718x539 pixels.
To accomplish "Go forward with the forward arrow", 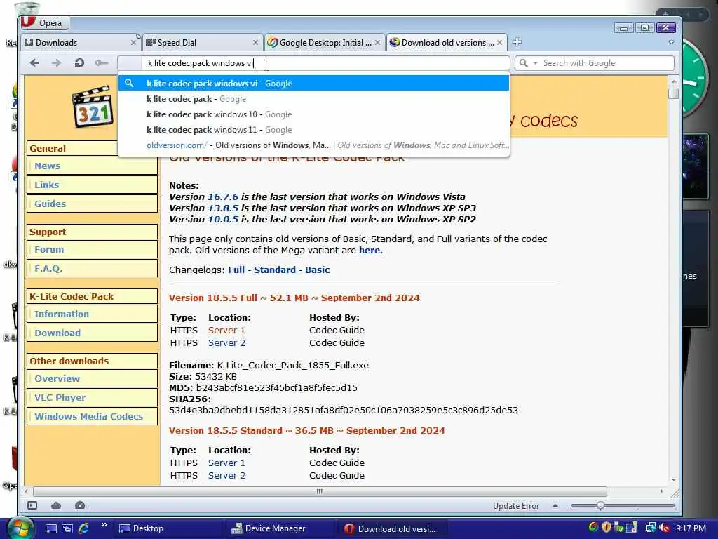I will (x=56, y=62).
